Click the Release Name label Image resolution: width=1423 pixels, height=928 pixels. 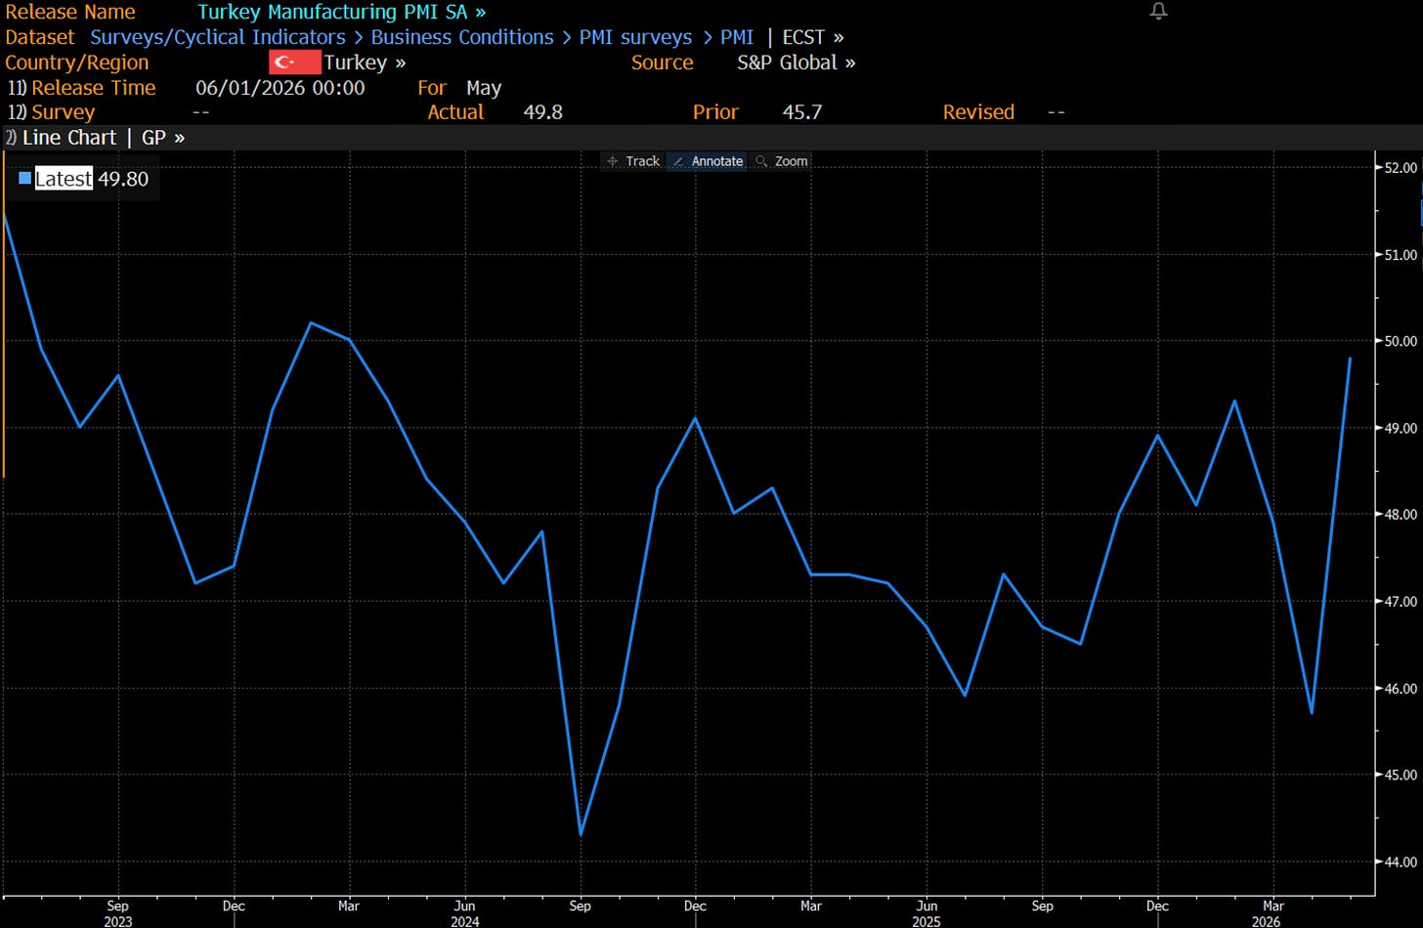point(70,12)
